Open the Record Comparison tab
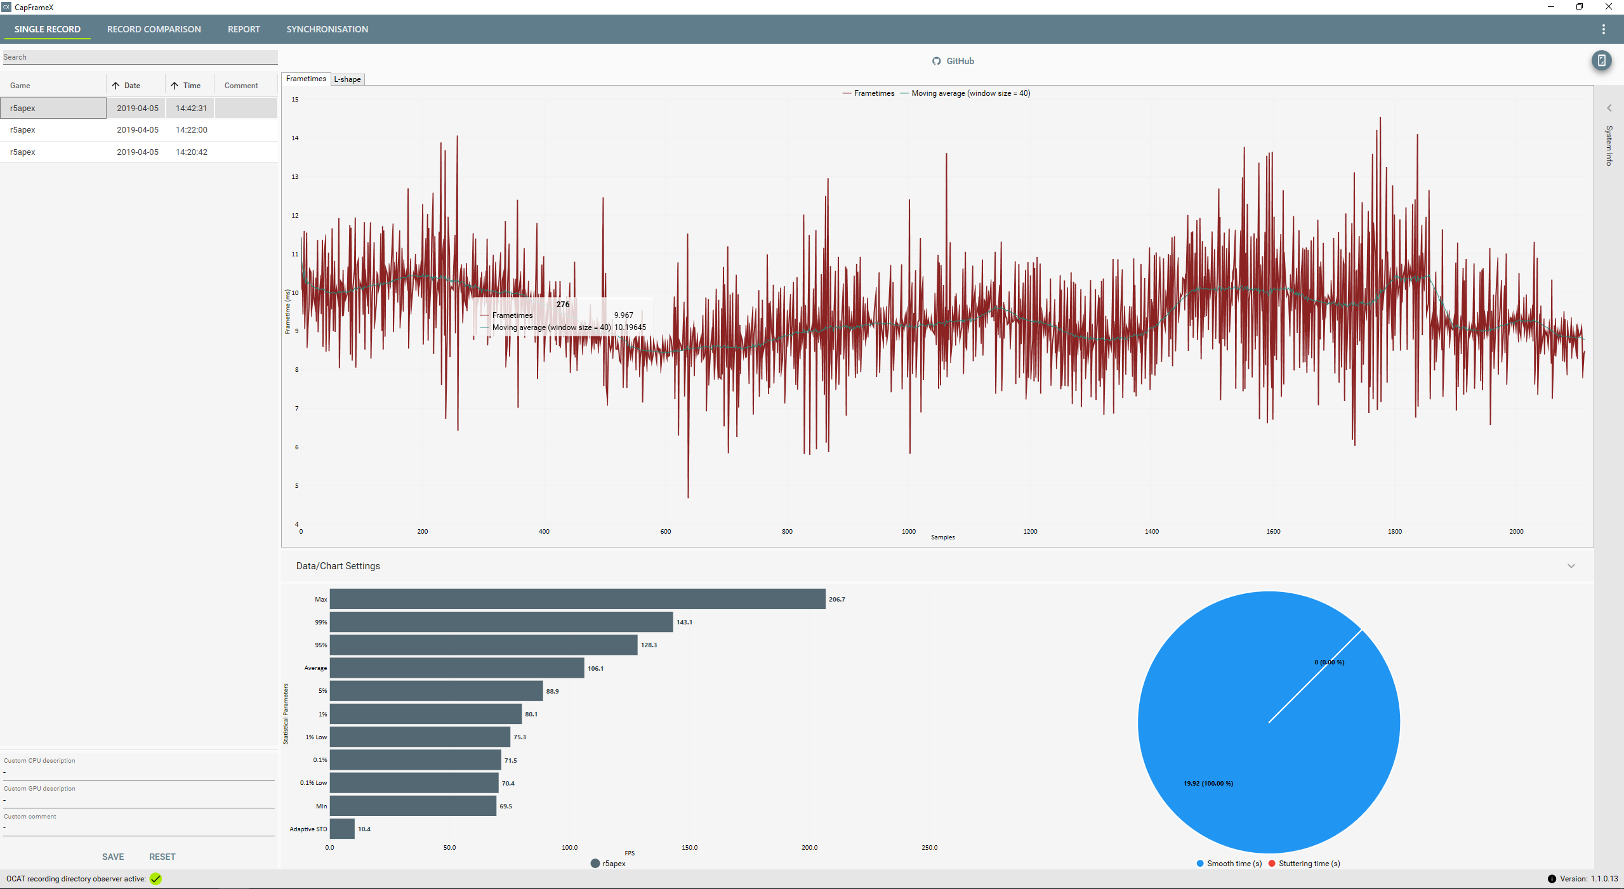The image size is (1624, 889). [154, 29]
